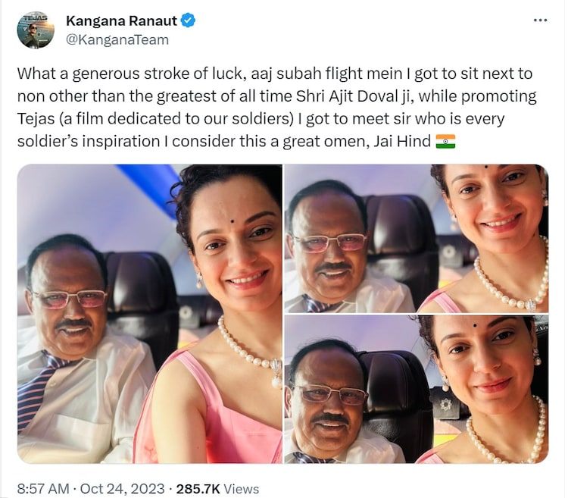Click the blue verified badge
The width and height of the screenshot is (568, 498).
[188, 20]
